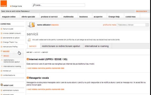Expand cronos (detalii consum) plus icon
This screenshot has height=95, width=151.
pyautogui.click(x=1, y=33)
